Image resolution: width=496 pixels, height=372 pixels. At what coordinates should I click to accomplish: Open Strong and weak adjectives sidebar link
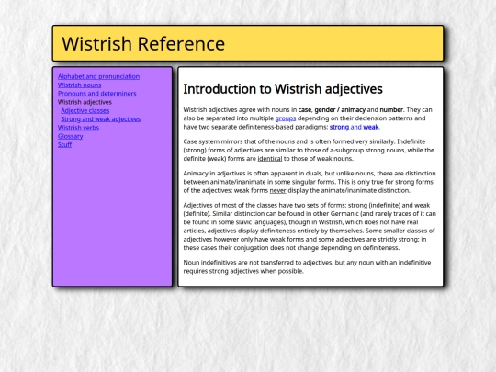click(x=101, y=119)
